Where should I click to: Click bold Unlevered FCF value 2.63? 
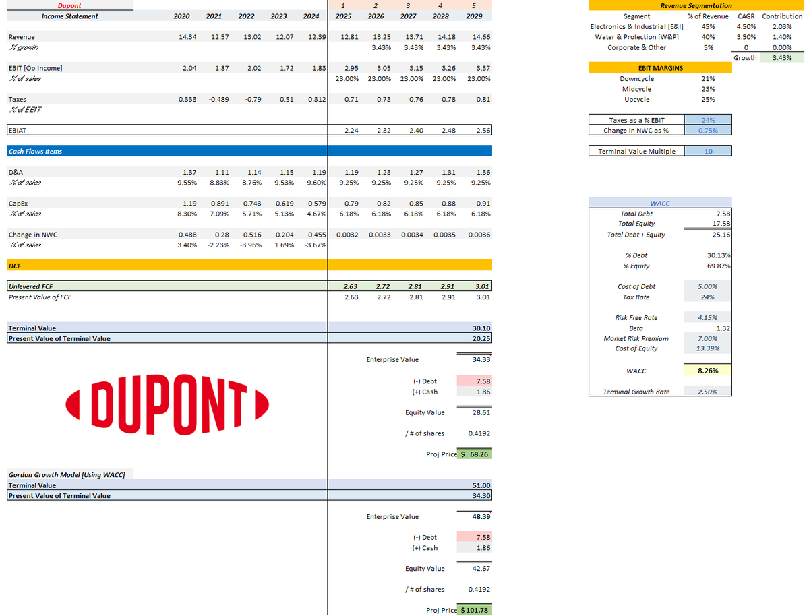[x=351, y=286]
